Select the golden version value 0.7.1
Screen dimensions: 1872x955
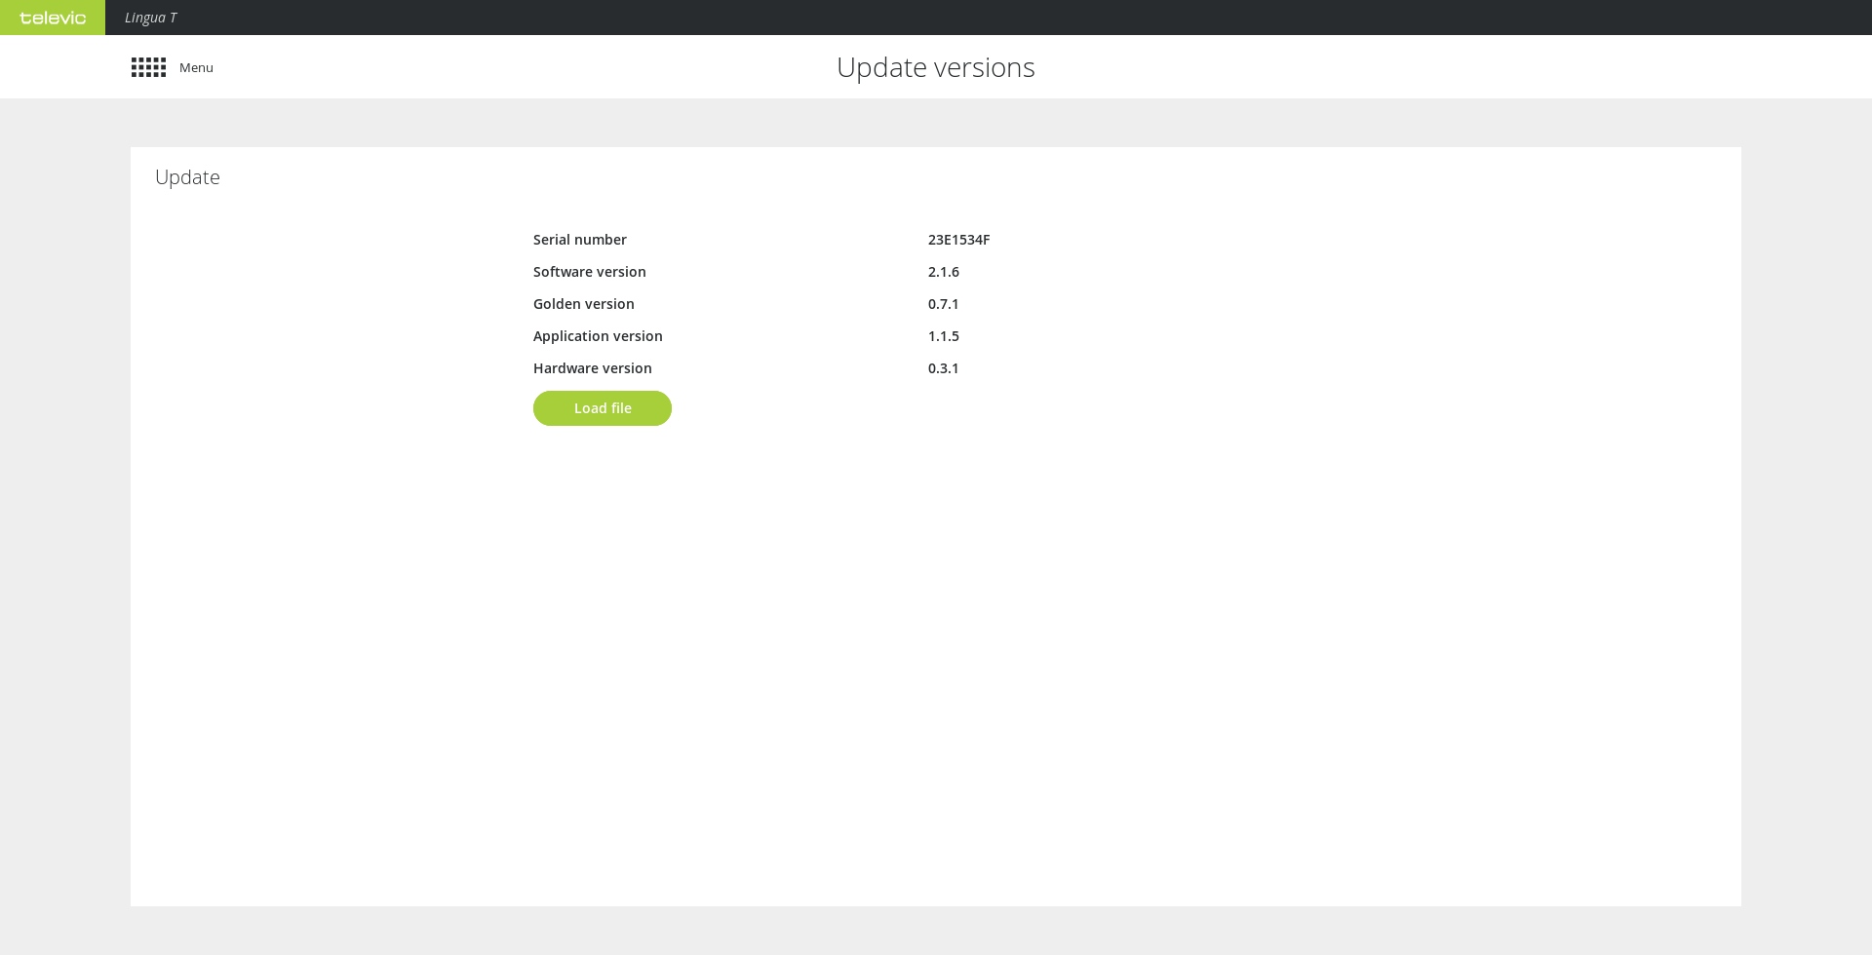(x=943, y=304)
